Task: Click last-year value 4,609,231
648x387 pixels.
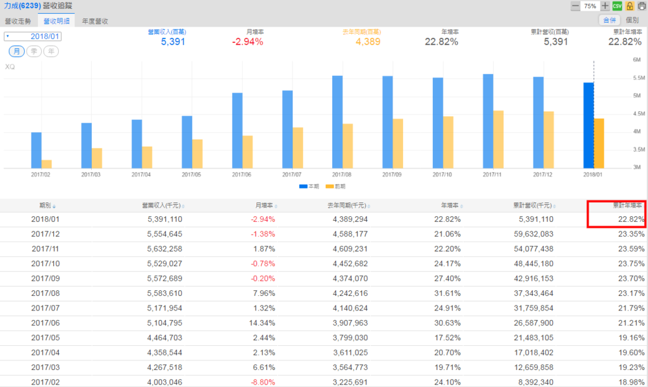Action: pos(350,249)
